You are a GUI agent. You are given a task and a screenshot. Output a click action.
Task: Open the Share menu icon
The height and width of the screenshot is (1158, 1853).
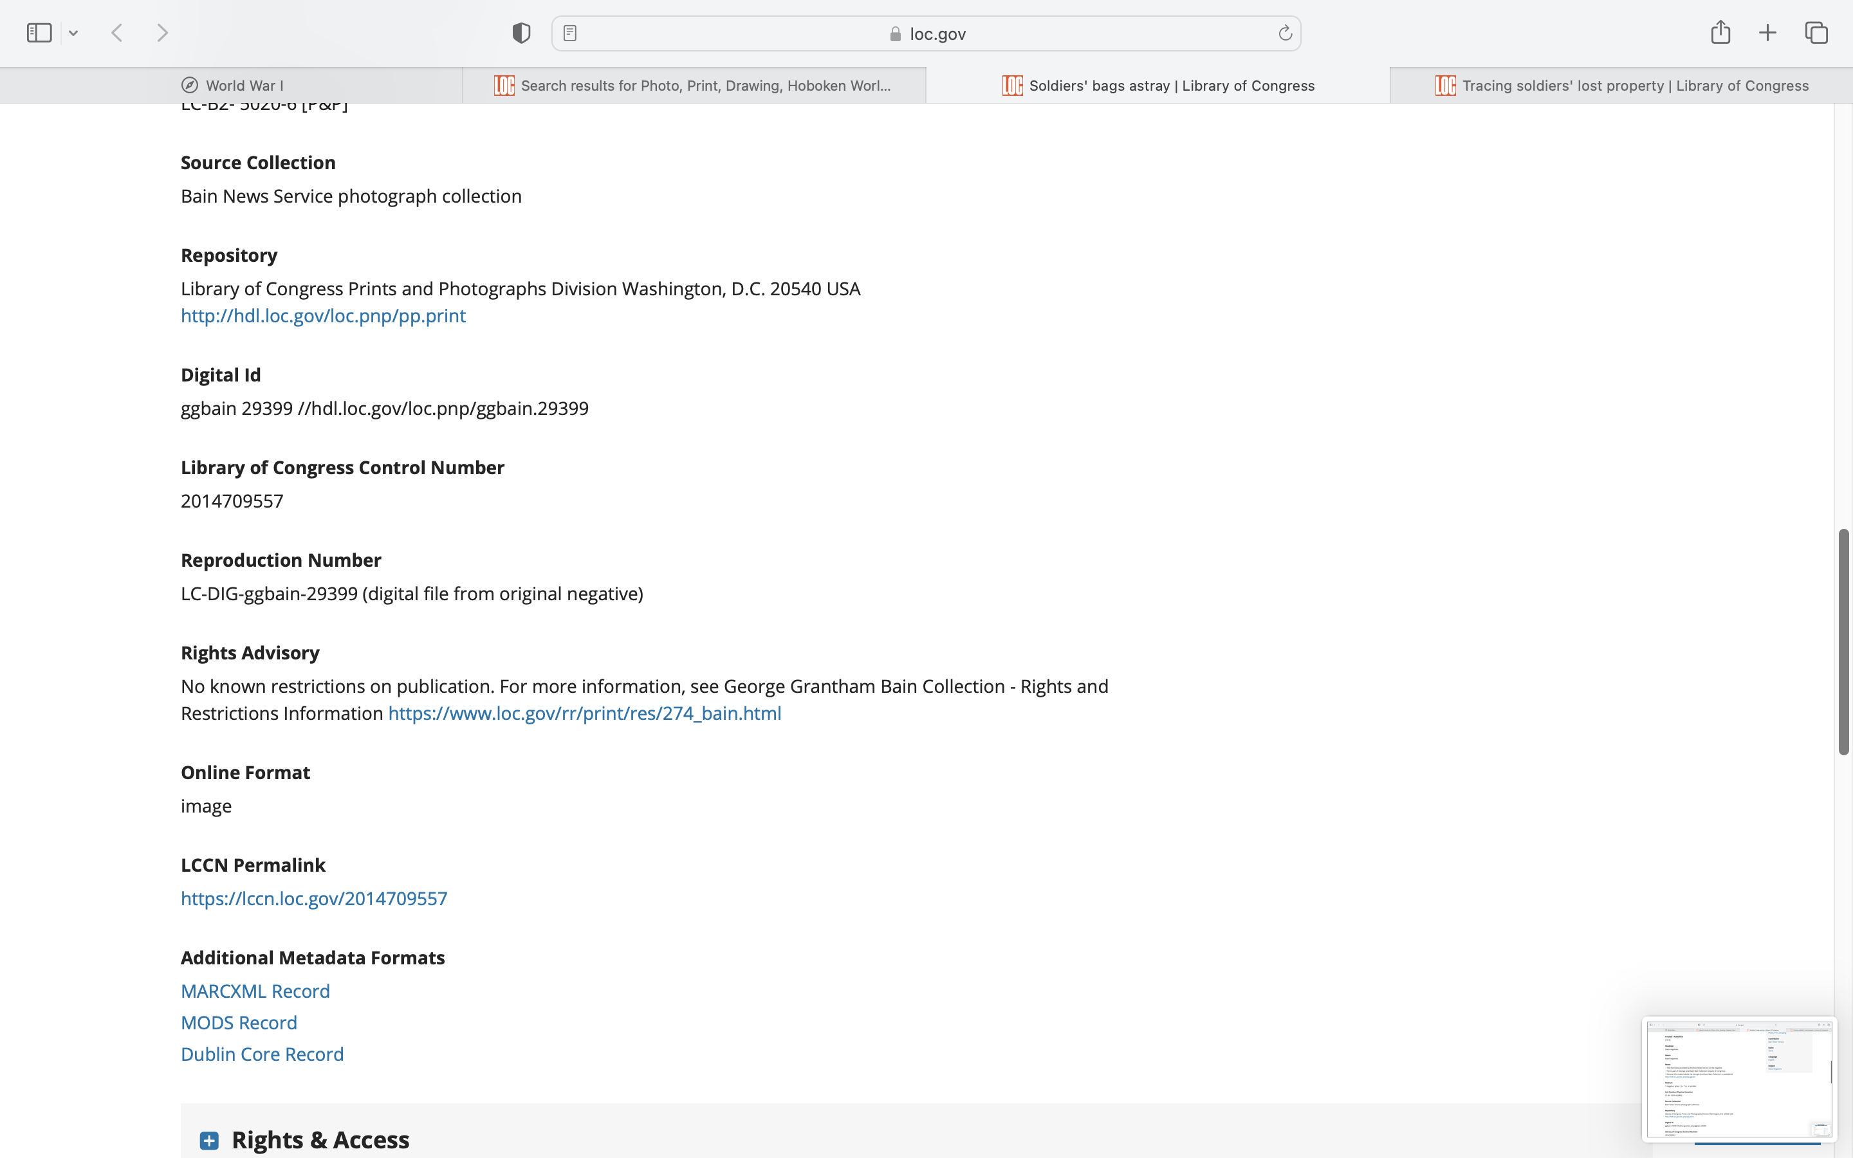(1720, 32)
